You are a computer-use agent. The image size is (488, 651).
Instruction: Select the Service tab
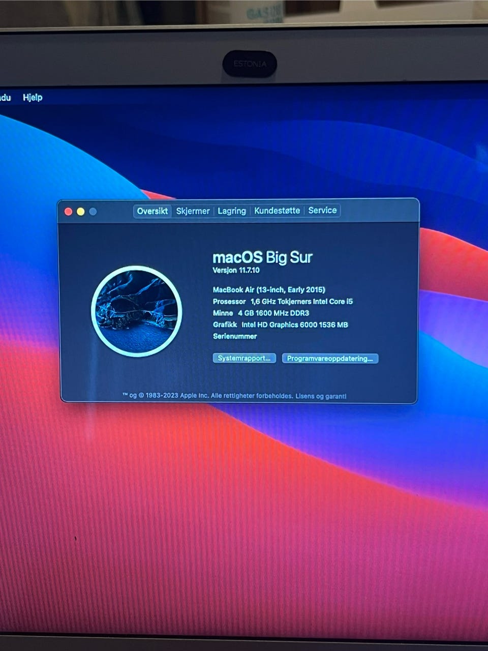click(x=322, y=210)
